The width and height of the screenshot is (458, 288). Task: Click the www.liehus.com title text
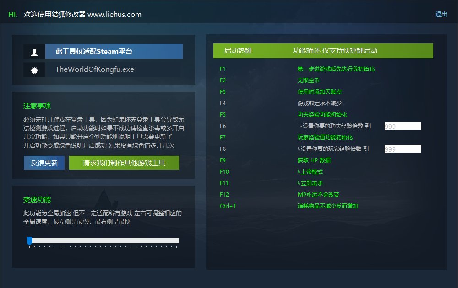(114, 14)
